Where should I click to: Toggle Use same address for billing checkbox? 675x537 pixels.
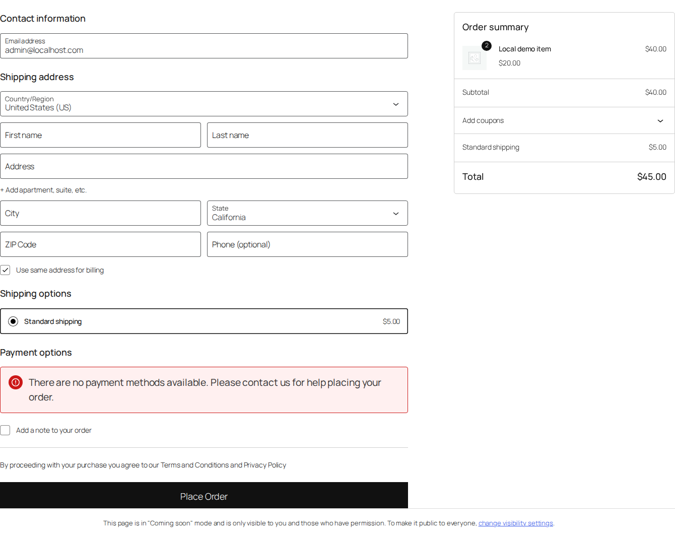[5, 270]
